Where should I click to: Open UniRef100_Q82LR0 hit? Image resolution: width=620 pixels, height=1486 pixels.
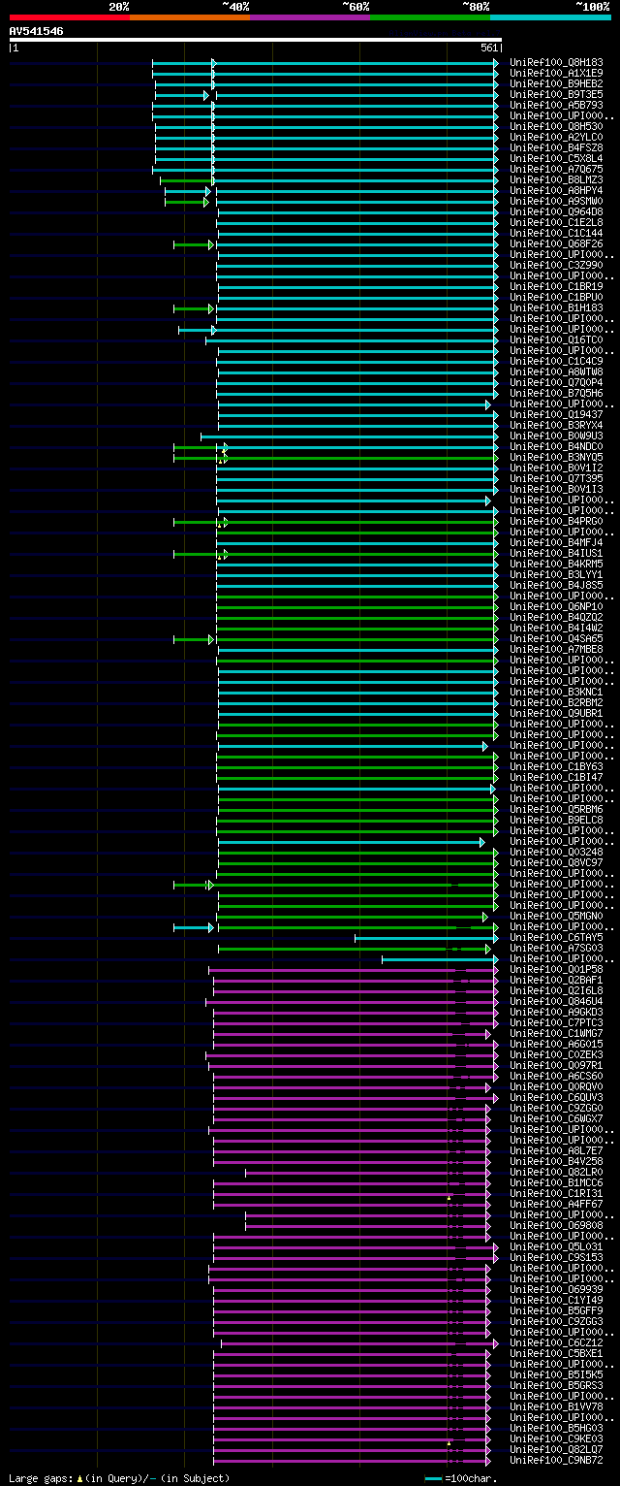557,1172
